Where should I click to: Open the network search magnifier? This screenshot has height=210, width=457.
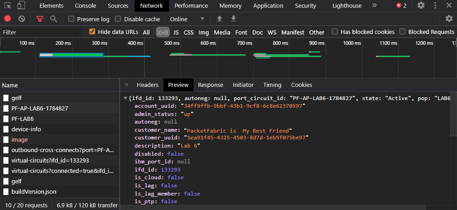[53, 19]
